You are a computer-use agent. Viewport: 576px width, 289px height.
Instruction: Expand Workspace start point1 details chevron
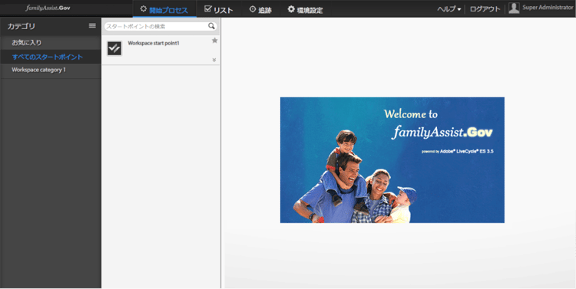(214, 60)
